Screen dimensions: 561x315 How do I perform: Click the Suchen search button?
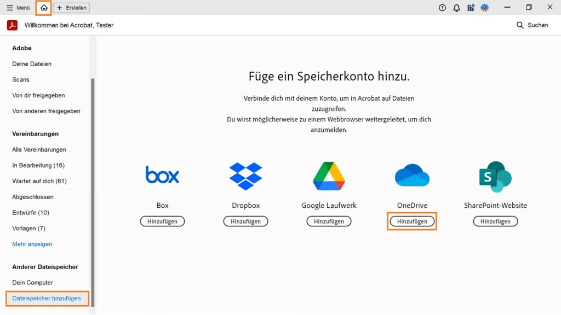(x=532, y=25)
